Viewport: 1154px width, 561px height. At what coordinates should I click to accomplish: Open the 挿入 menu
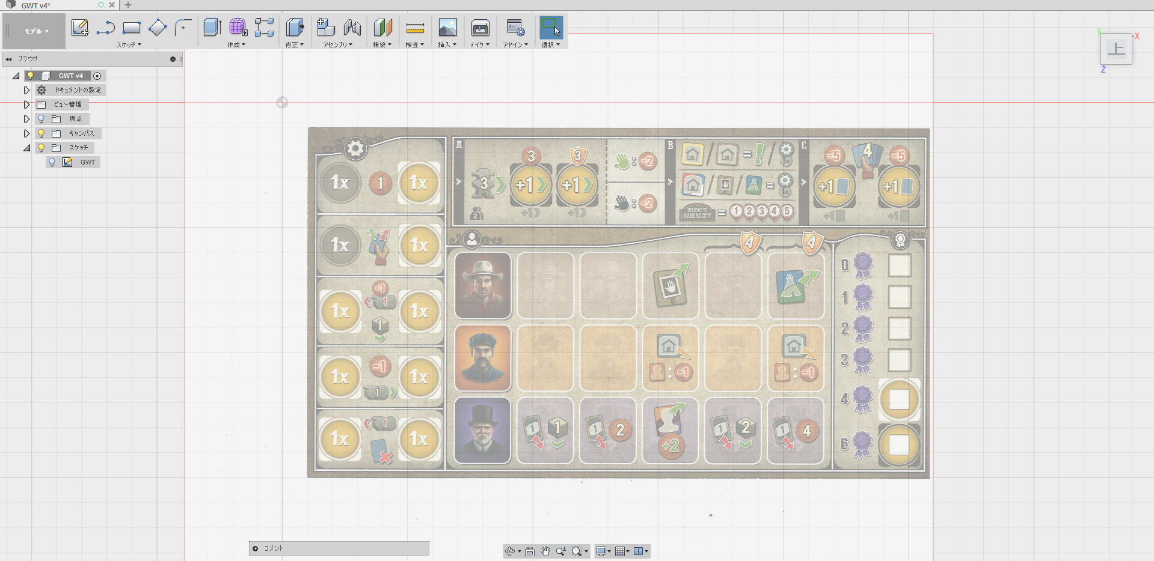pos(447,45)
